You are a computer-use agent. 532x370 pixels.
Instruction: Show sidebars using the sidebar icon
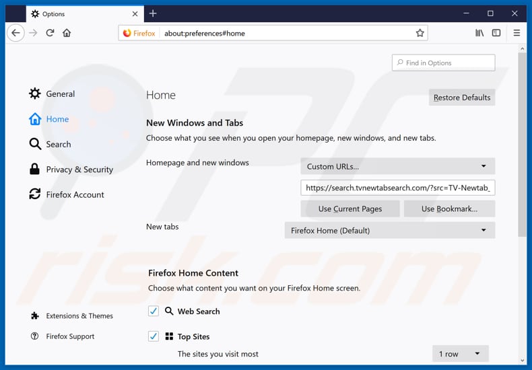click(x=496, y=33)
